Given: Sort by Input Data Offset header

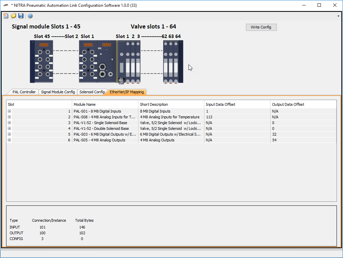Looking at the screenshot, I should (237, 104).
